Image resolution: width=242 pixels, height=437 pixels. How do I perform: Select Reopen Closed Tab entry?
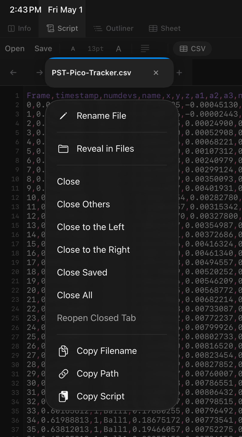tap(112, 318)
